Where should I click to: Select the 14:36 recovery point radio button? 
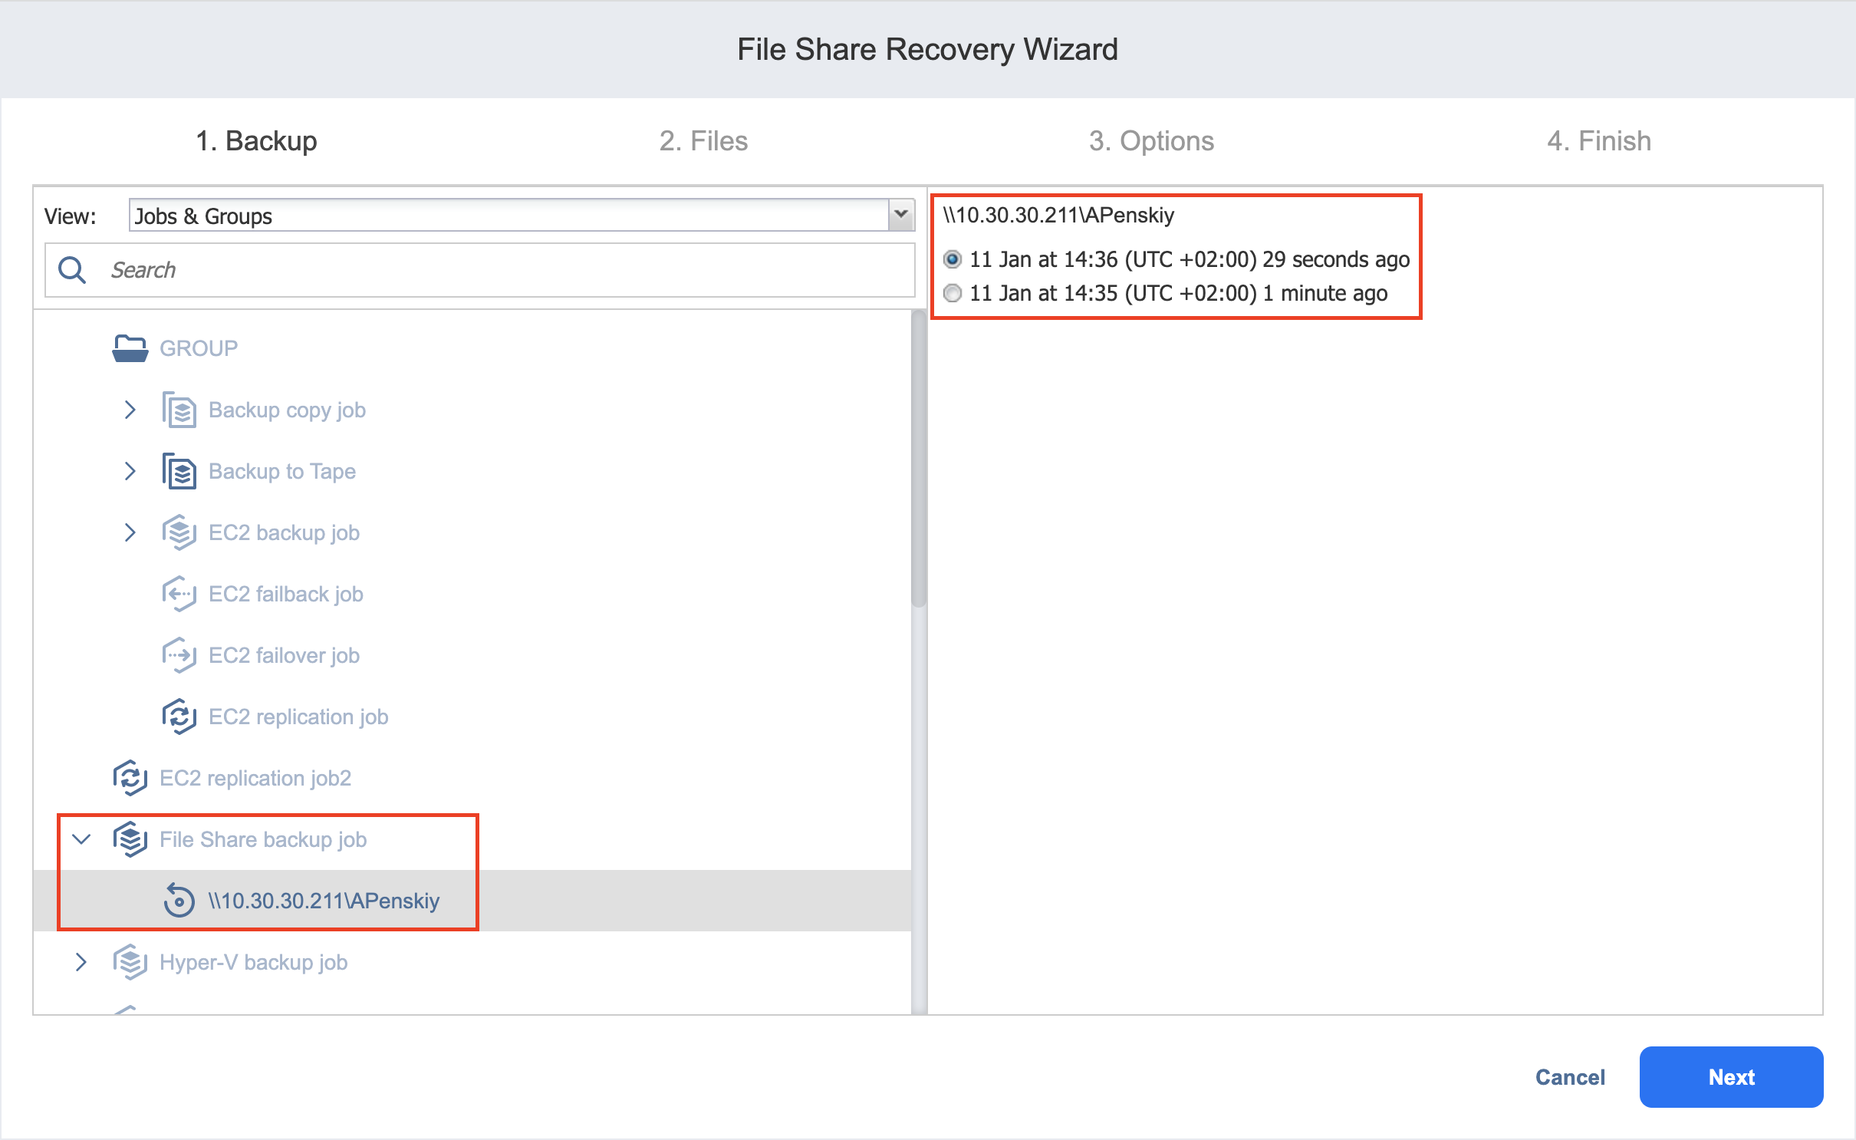point(953,259)
